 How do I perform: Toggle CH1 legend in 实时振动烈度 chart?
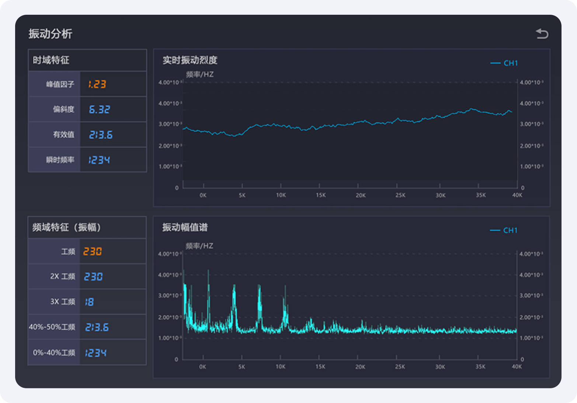click(504, 63)
